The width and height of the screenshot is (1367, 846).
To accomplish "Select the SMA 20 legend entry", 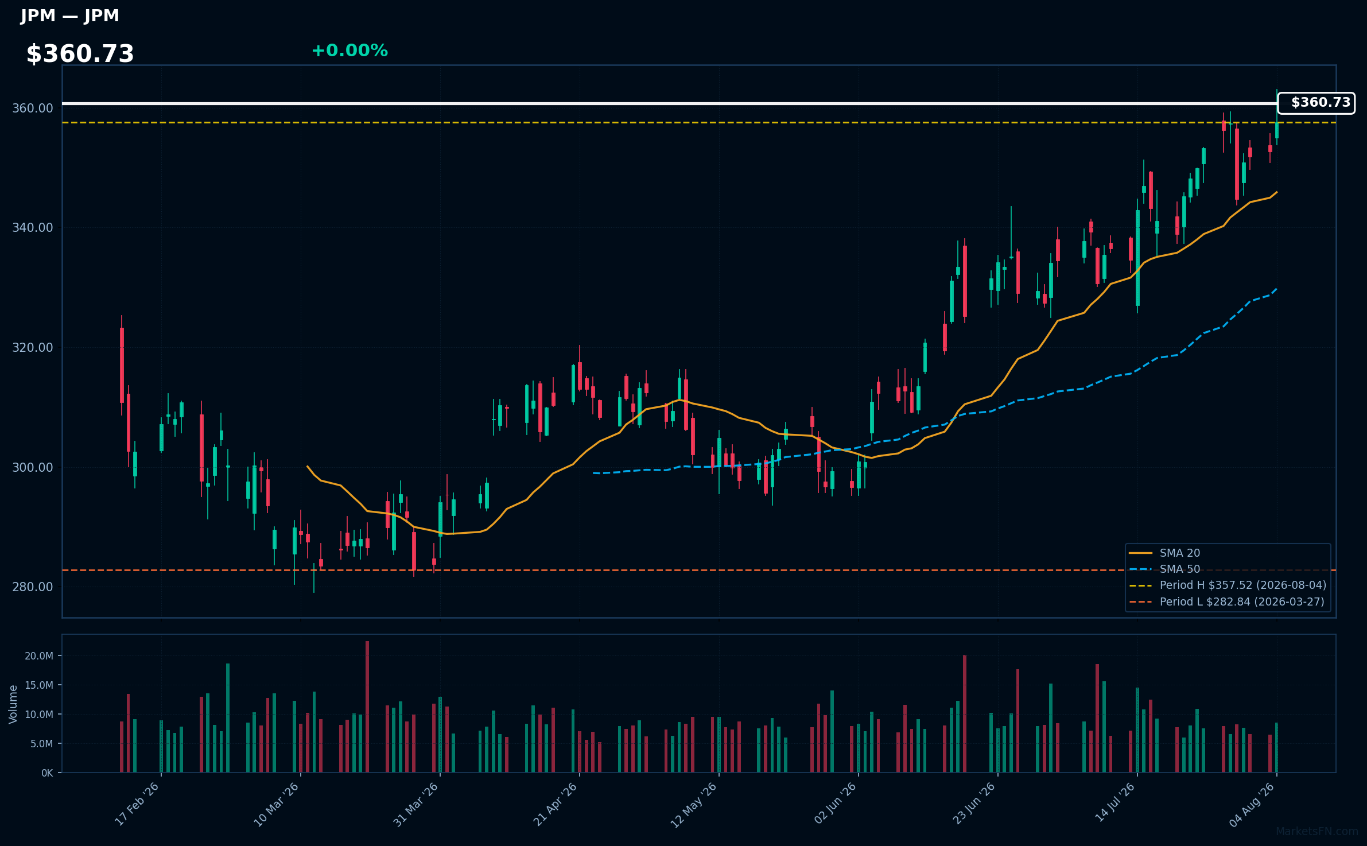I will coord(1164,553).
